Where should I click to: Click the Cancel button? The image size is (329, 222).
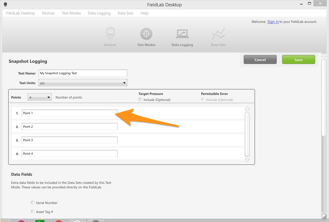click(x=260, y=59)
